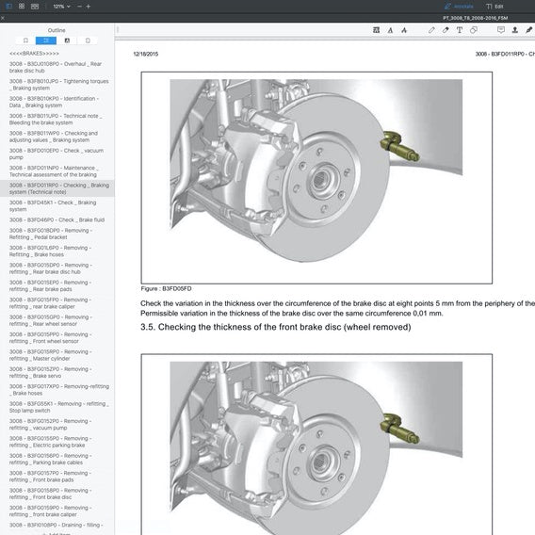Open the Shapes tool
The image size is (535, 535).
pyautogui.click(x=474, y=30)
